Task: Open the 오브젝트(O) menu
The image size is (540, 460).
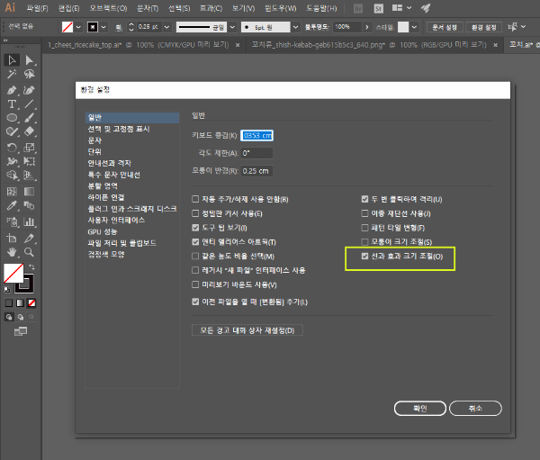Action: (108, 8)
